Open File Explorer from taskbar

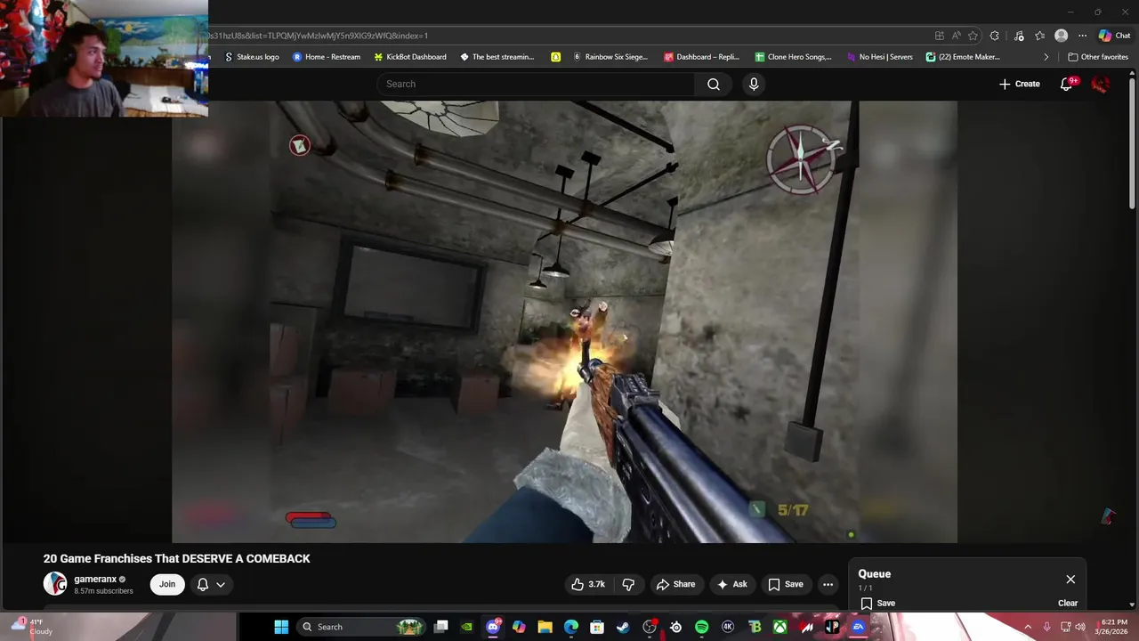click(545, 627)
